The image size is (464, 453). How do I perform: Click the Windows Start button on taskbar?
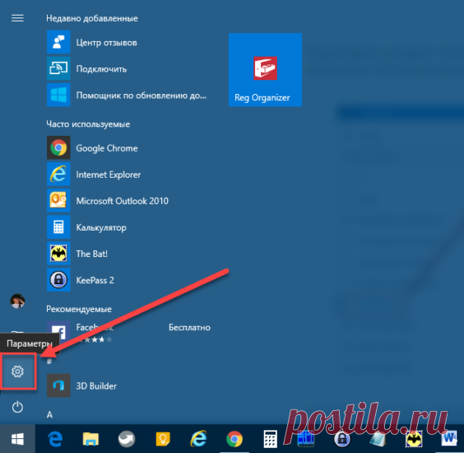[17, 439]
